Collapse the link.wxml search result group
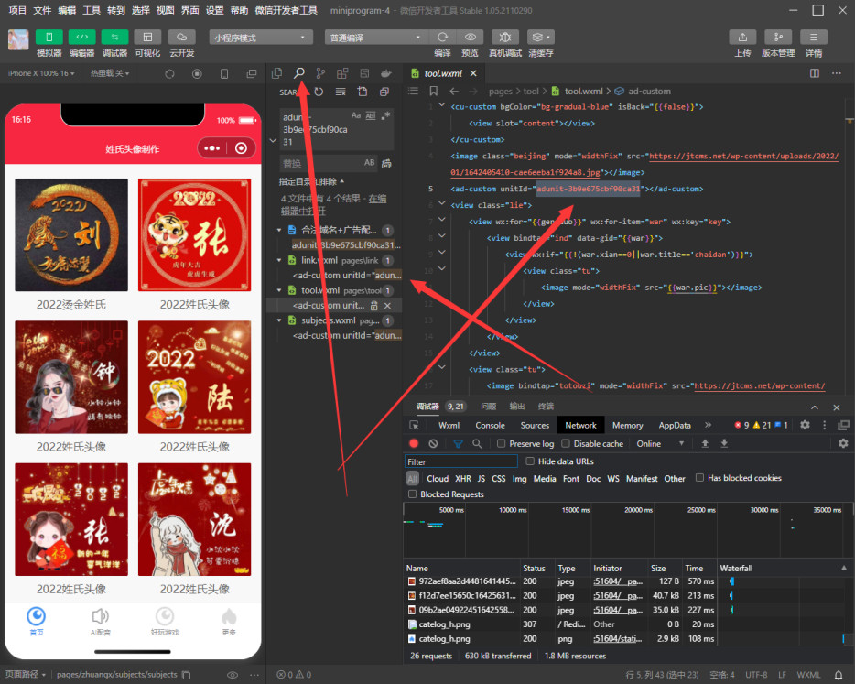Screen dimensions: 855x684 point(279,260)
